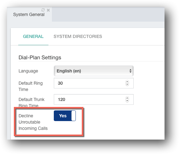Click the Default Ring Time label
179x154 pixels.
[x=31, y=86]
